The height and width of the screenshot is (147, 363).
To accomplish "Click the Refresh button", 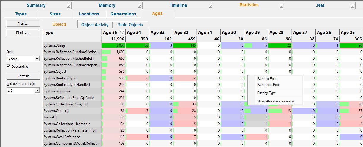I will (23, 76).
